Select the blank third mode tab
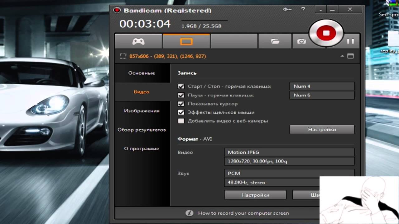 tap(234, 41)
